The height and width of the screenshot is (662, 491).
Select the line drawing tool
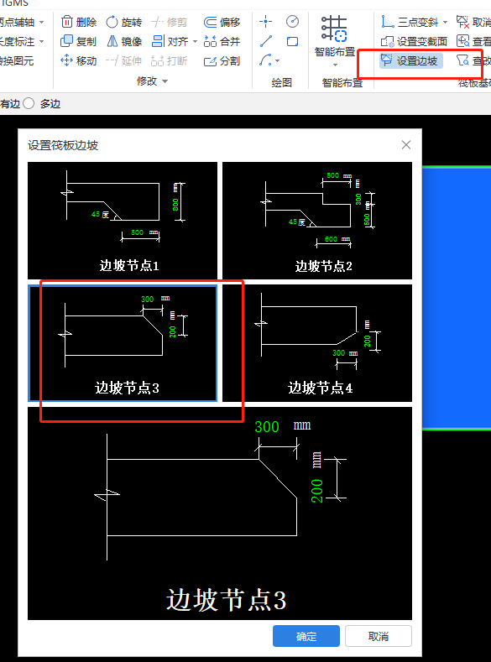tap(265, 41)
